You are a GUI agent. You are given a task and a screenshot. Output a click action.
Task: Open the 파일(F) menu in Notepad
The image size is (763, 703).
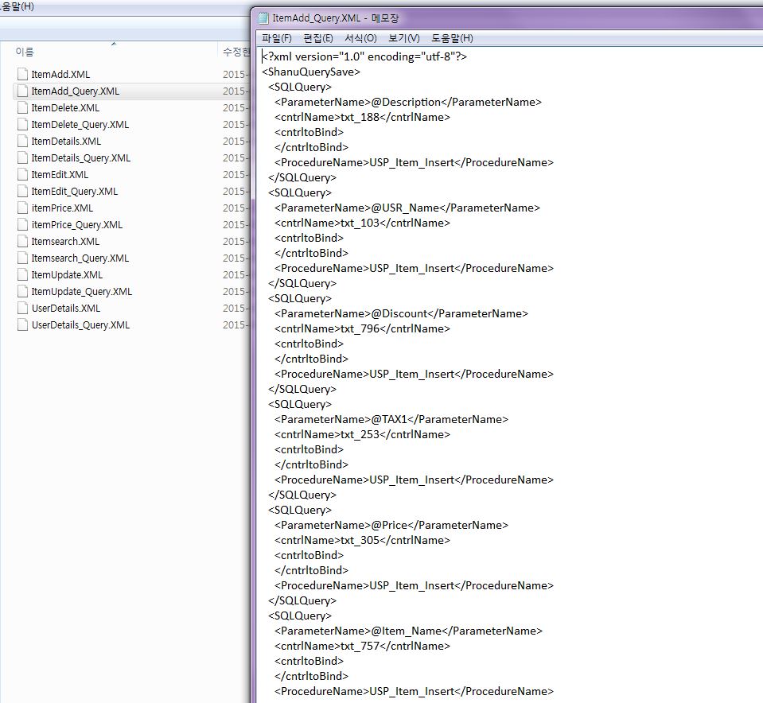[276, 38]
